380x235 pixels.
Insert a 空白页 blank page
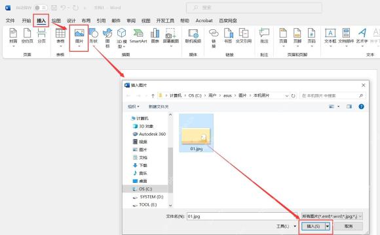27,36
